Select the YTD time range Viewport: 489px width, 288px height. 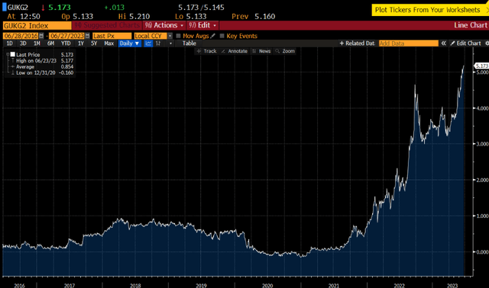point(66,43)
